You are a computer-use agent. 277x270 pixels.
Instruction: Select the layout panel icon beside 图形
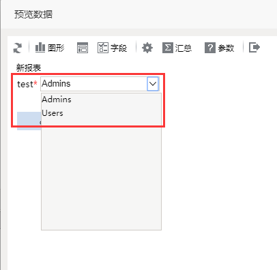(x=83, y=48)
